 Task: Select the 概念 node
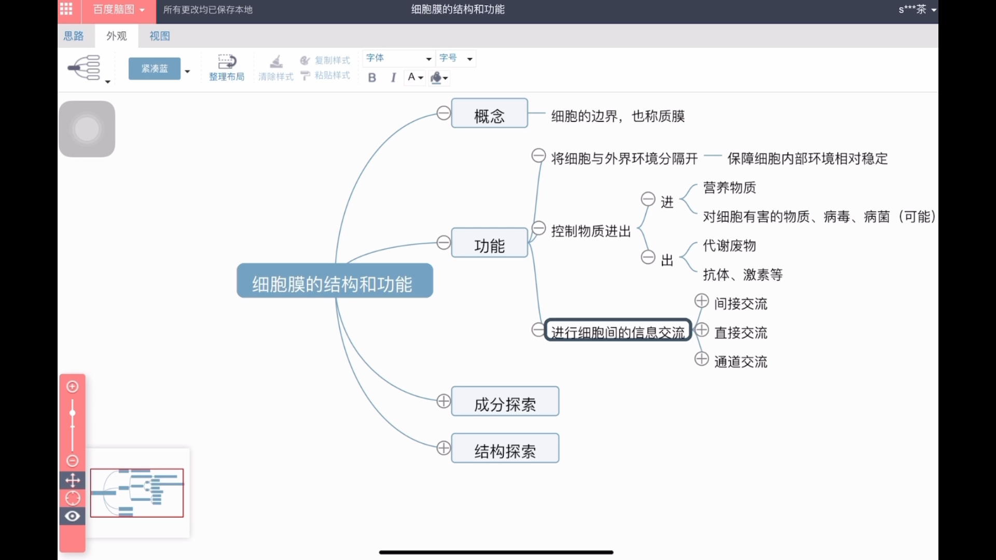[x=489, y=113]
